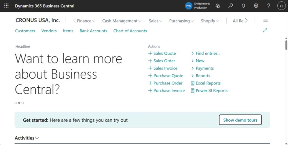Viewport: 288px width, 145px height.
Task: Expand page with the diagonal arrows icon
Action: (x=265, y=30)
